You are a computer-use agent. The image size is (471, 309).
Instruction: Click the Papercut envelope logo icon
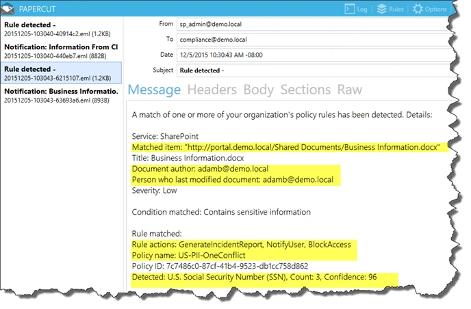8,8
